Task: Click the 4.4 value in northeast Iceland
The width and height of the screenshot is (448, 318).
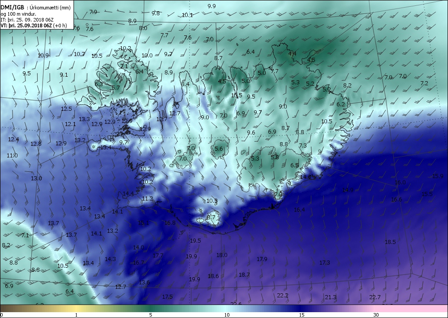Action: click(x=292, y=53)
